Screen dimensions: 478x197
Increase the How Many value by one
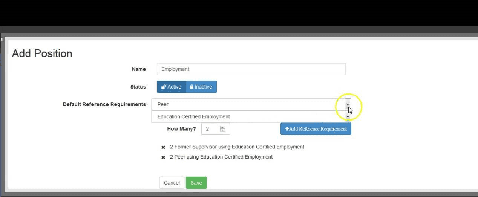222,127
